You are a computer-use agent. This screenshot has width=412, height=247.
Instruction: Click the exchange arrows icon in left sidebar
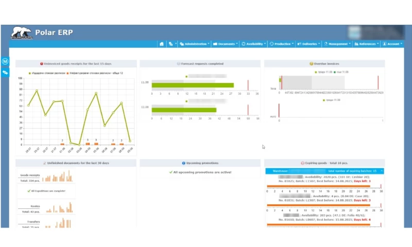pos(5,73)
